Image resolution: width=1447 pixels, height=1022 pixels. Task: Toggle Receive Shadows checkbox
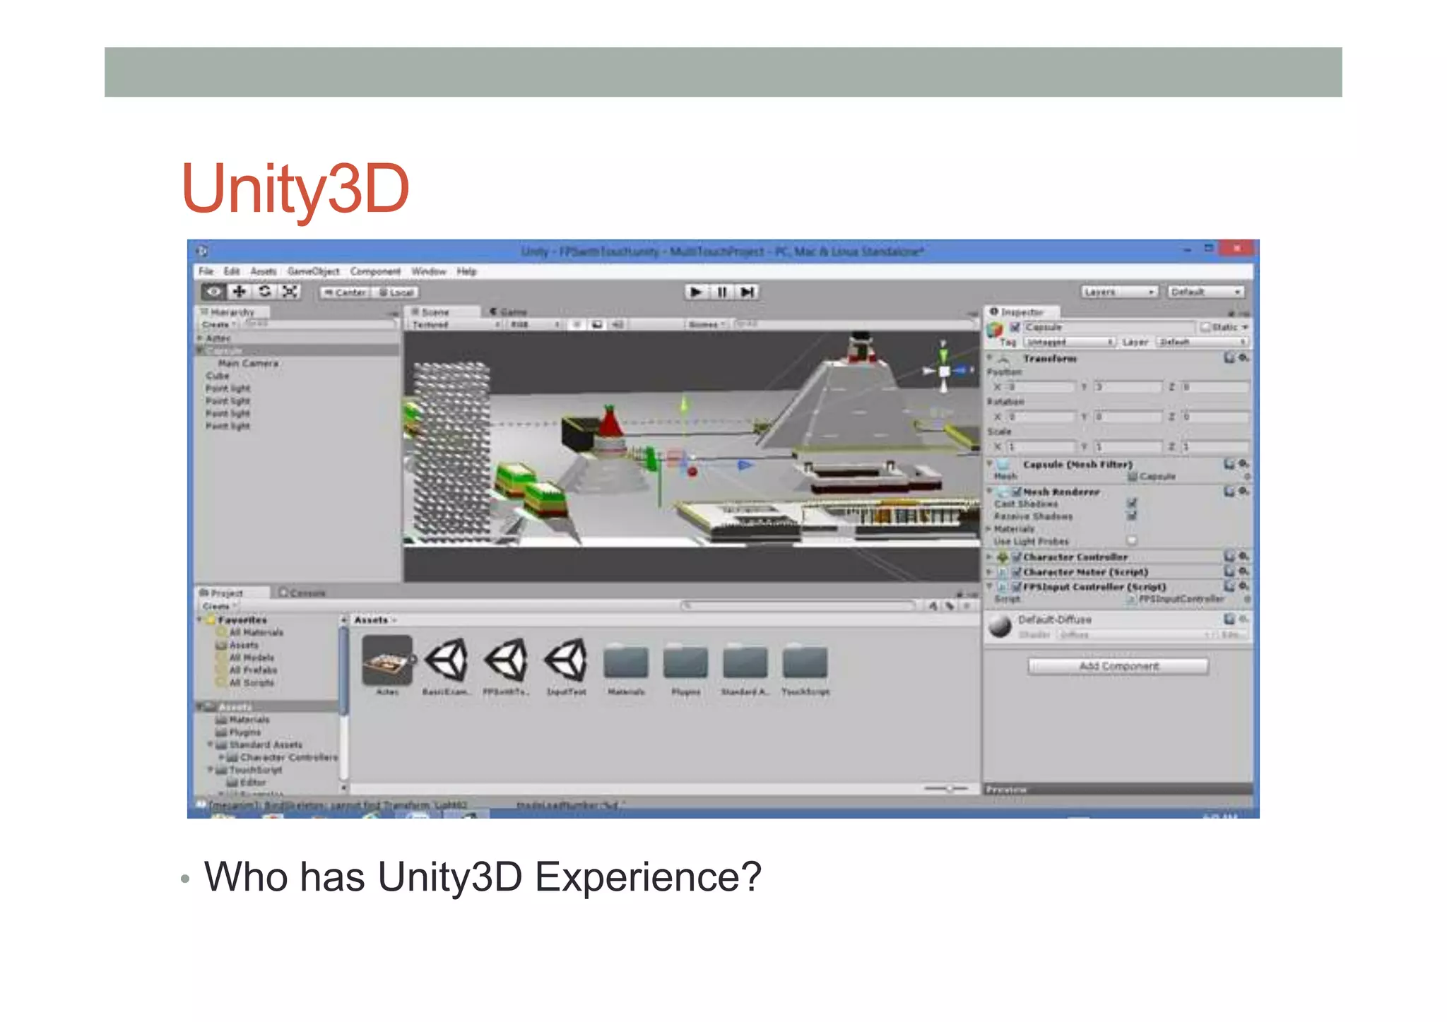tap(1132, 516)
